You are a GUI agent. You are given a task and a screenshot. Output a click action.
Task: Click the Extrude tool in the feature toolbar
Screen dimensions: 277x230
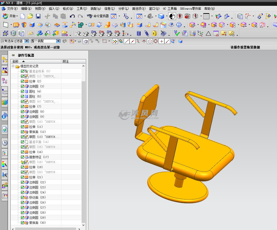point(16,25)
